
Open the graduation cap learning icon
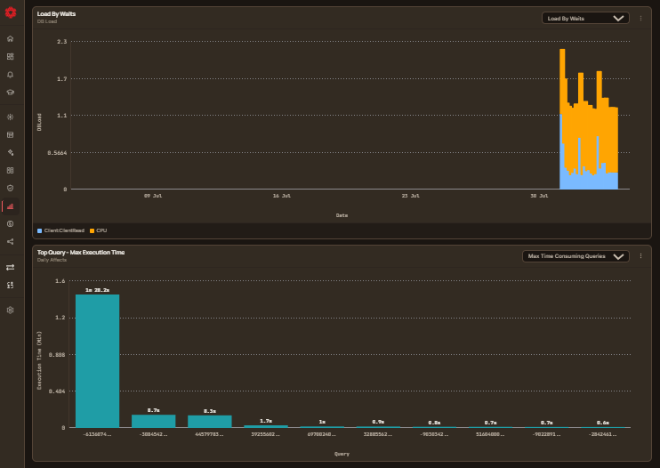(x=11, y=93)
